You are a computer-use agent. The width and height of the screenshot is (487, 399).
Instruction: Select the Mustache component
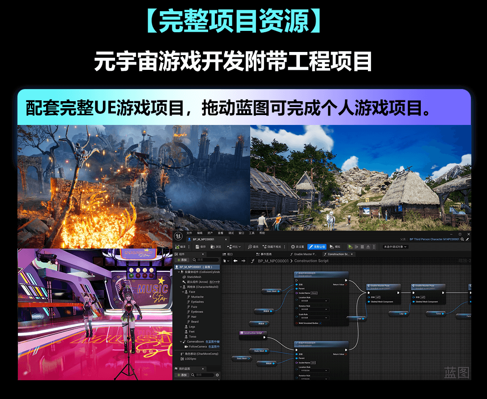195,297
